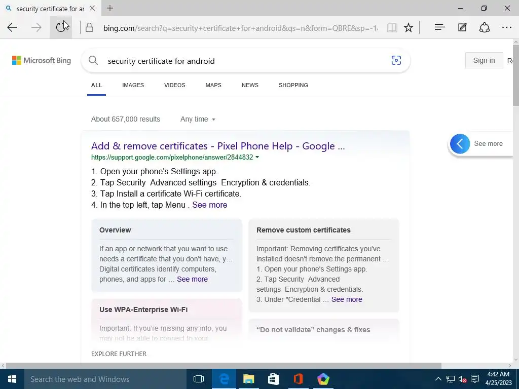Switch to the VIDEOS tab
The width and height of the screenshot is (519, 389).
175,85
